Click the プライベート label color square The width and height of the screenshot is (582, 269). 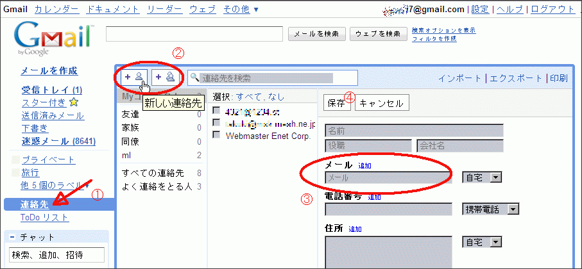(x=15, y=159)
